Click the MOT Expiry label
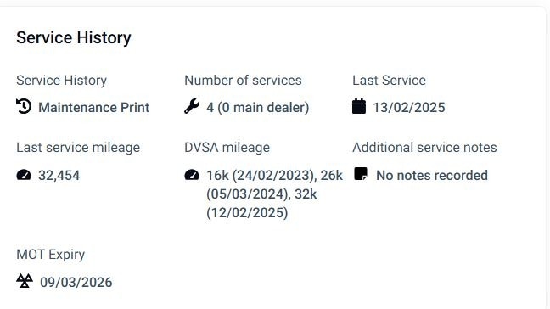The width and height of the screenshot is (550, 309). pos(51,255)
